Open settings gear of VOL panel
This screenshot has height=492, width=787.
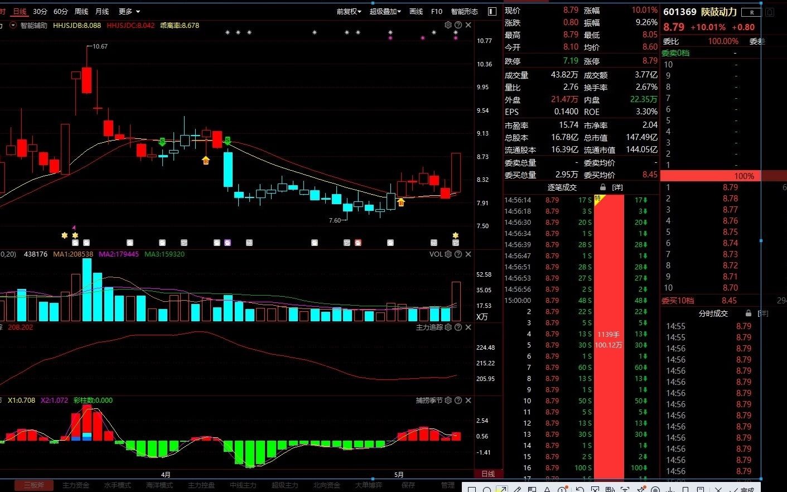[448, 254]
